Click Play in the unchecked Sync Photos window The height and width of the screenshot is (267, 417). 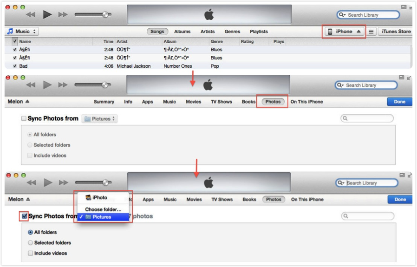click(x=47, y=85)
